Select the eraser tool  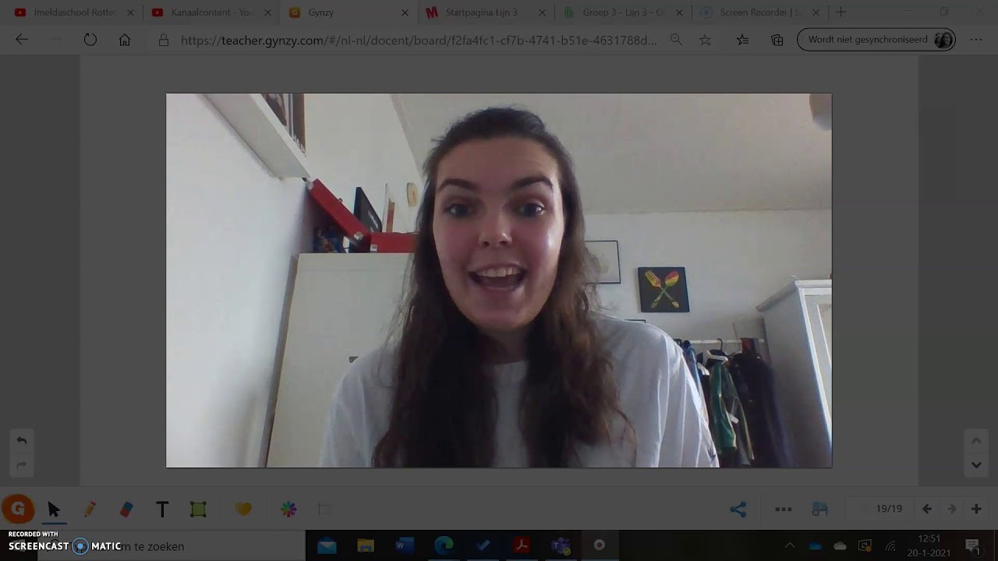(126, 510)
